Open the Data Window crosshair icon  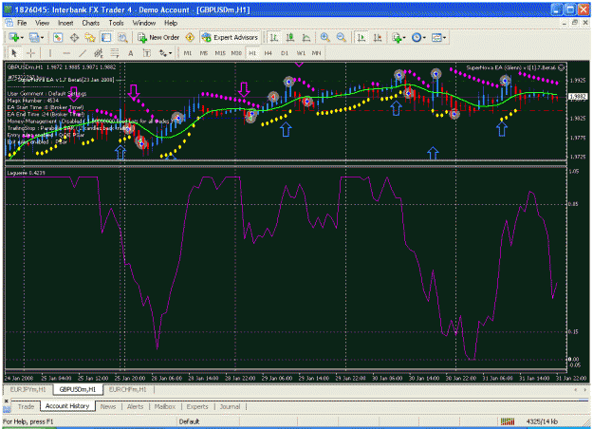(74, 37)
